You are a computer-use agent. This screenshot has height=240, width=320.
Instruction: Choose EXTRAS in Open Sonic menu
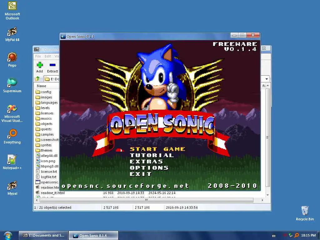point(147,162)
